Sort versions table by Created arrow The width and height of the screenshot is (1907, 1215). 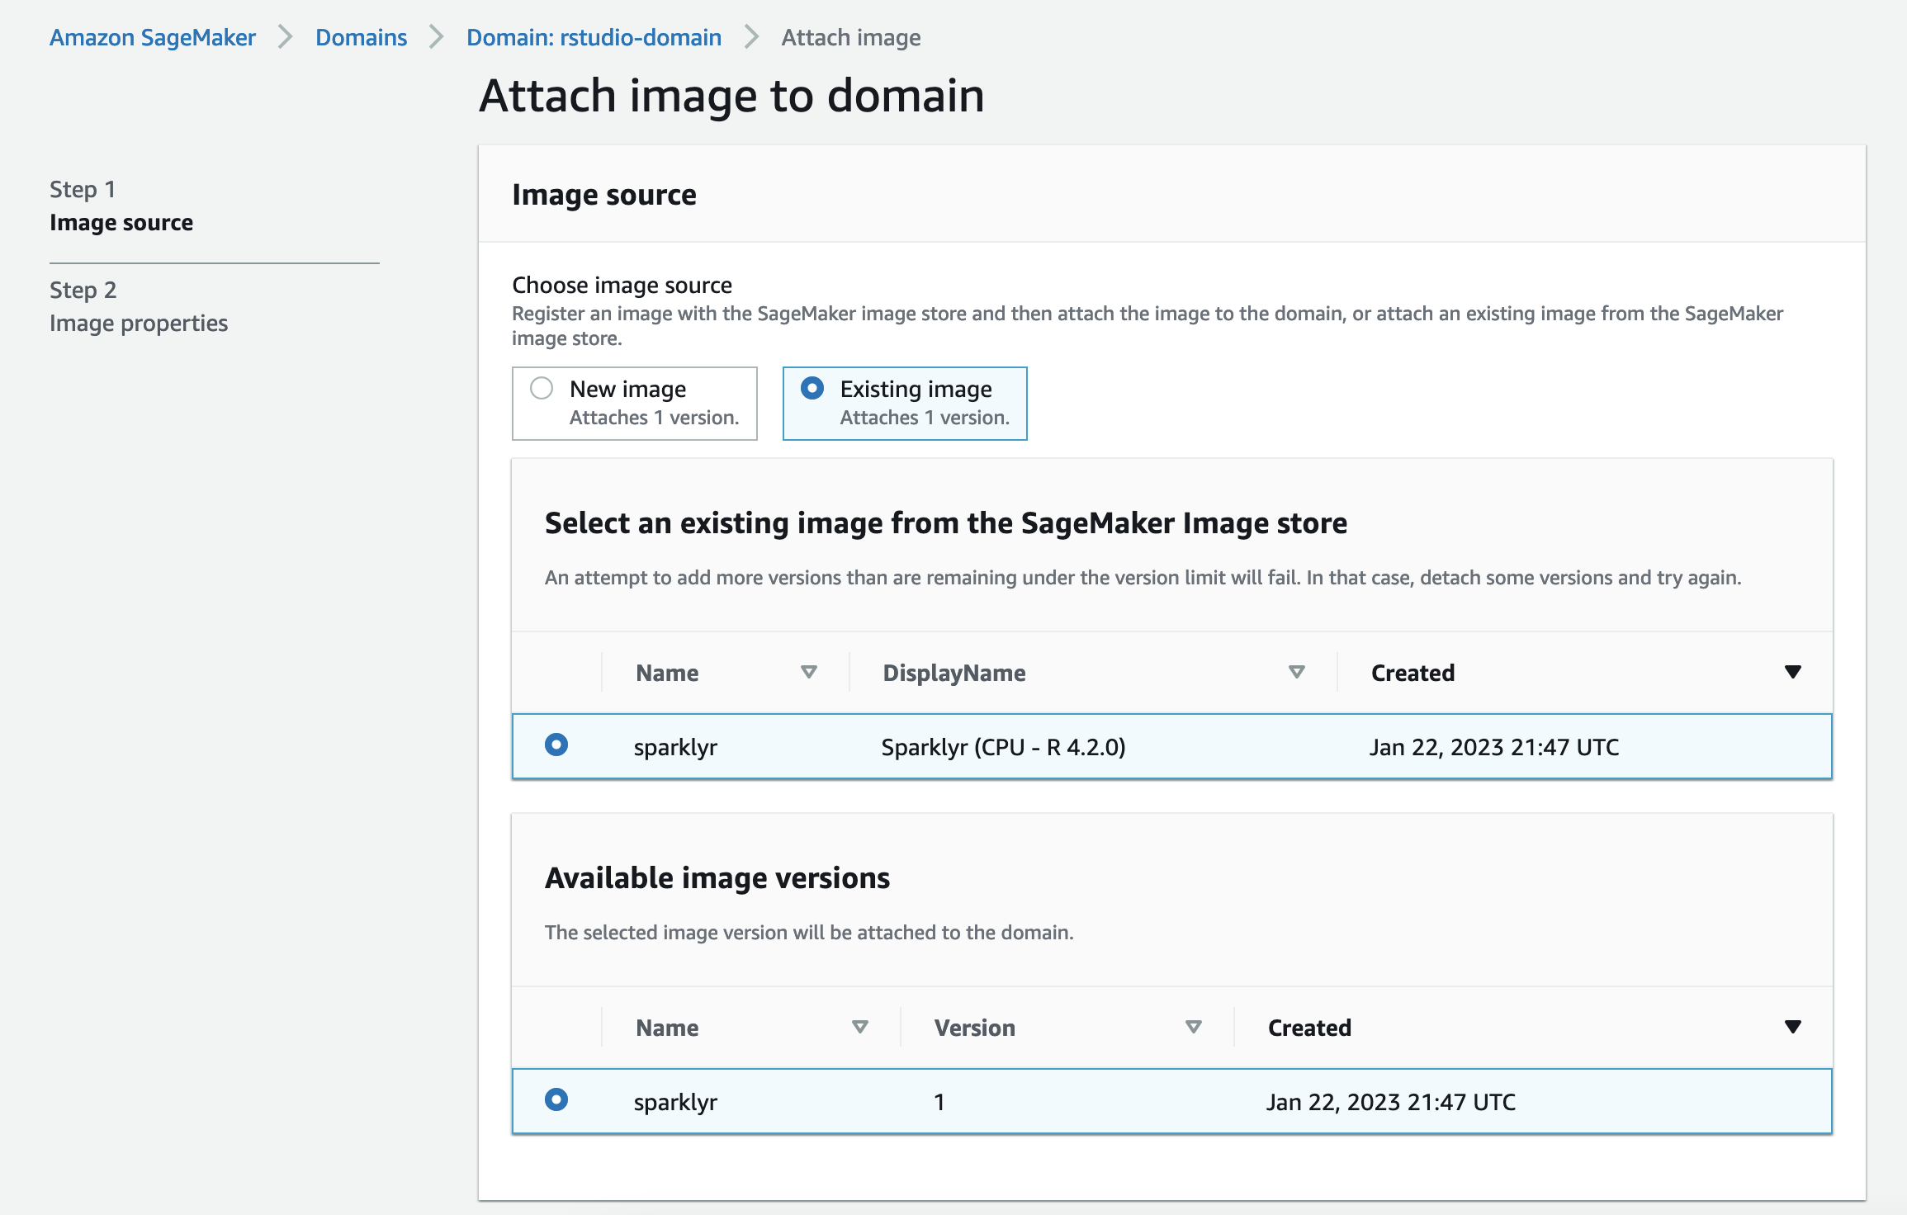point(1792,1027)
